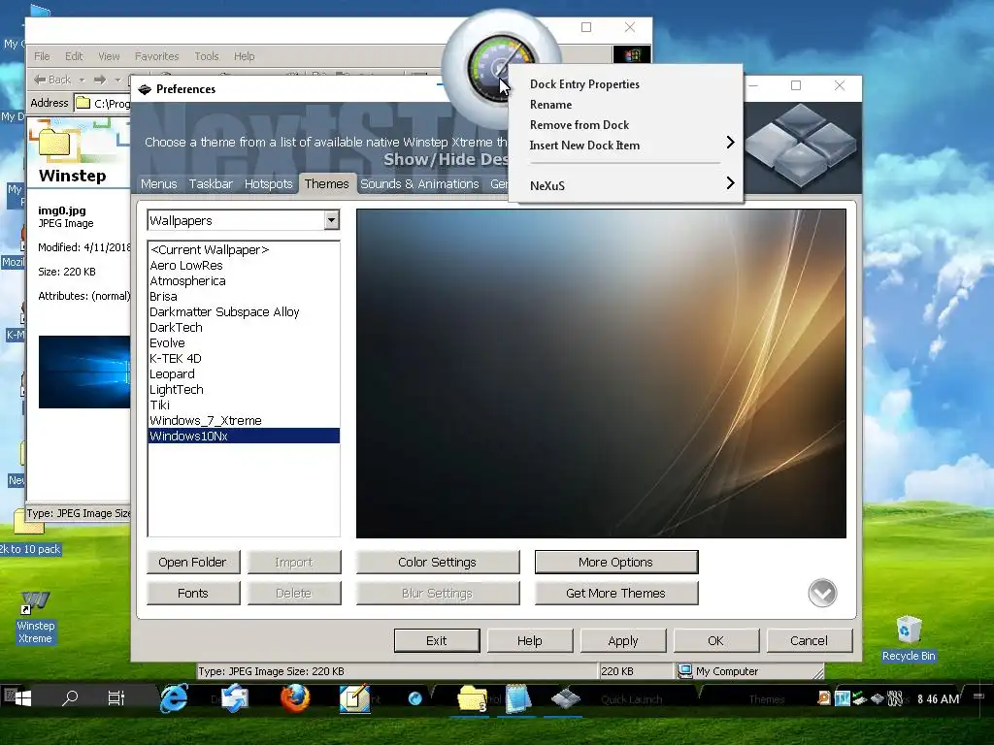This screenshot has height=745, width=994.
Task: Open the taskbar folder icon
Action: click(x=473, y=698)
